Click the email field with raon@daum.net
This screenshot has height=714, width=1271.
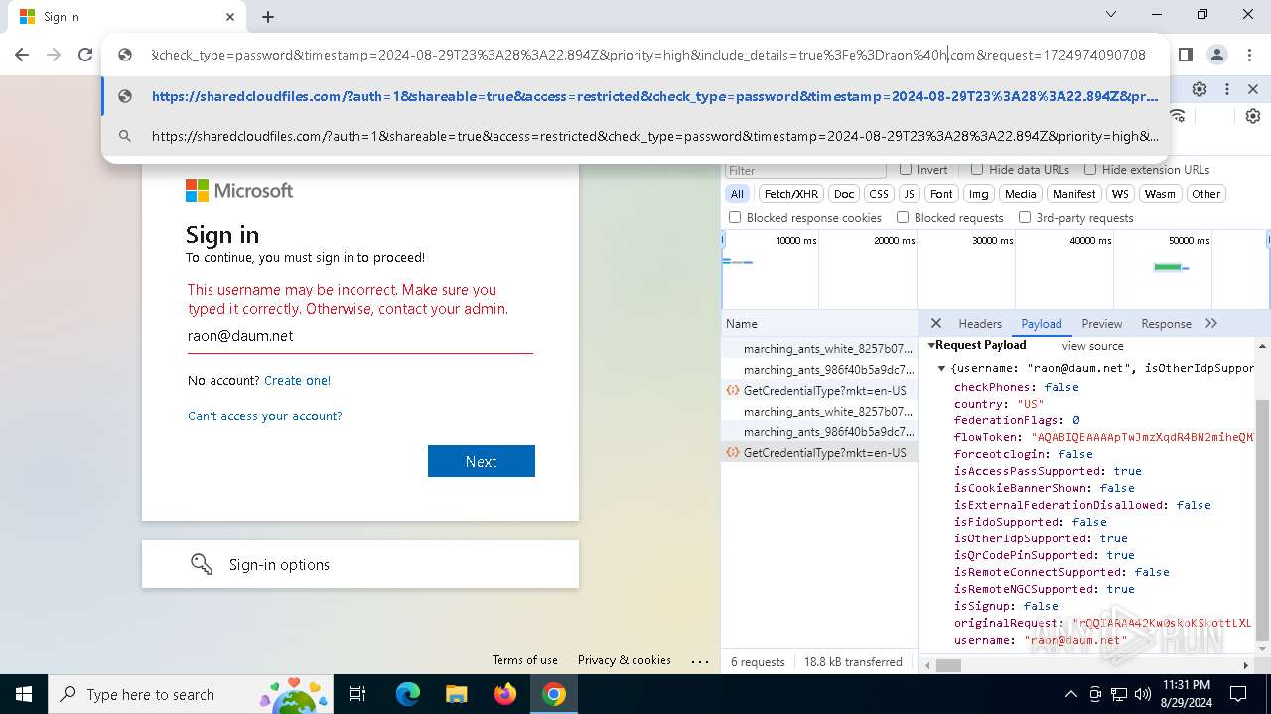tap(359, 336)
